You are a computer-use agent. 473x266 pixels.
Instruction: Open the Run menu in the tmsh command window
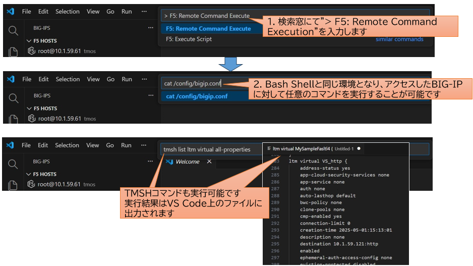point(126,145)
